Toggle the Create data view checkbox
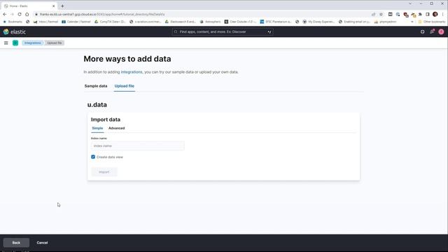Screen dimensions: 448x252 (93, 157)
